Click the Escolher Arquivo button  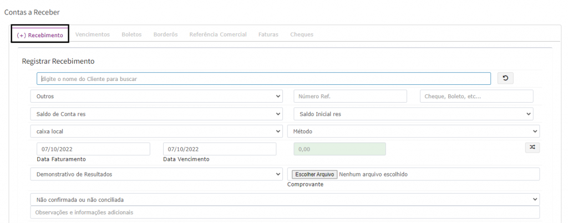[315, 174]
